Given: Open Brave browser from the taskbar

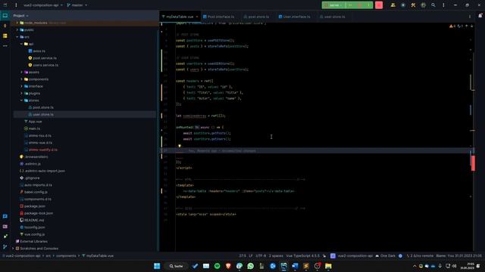Looking at the screenshot, I should point(228,266).
